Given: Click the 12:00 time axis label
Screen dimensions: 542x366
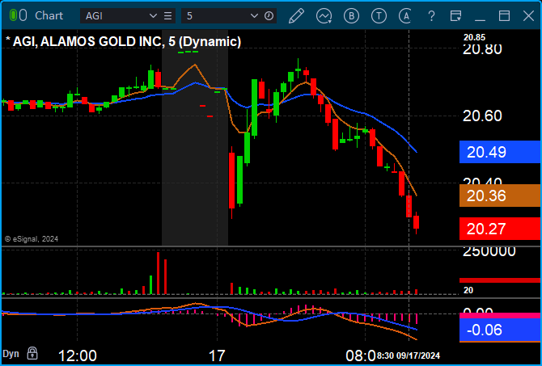Looking at the screenshot, I should [x=78, y=355].
